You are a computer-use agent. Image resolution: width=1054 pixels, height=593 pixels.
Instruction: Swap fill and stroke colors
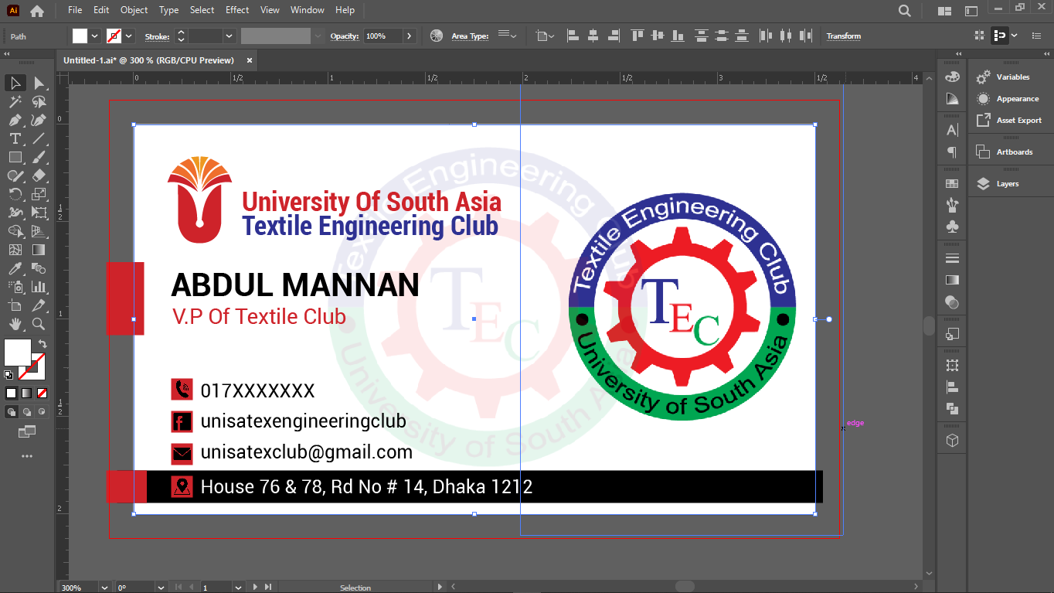click(x=42, y=344)
